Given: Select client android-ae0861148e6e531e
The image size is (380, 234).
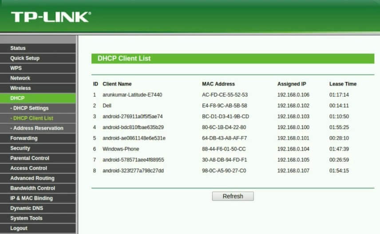Looking at the screenshot, I should pos(134,138).
